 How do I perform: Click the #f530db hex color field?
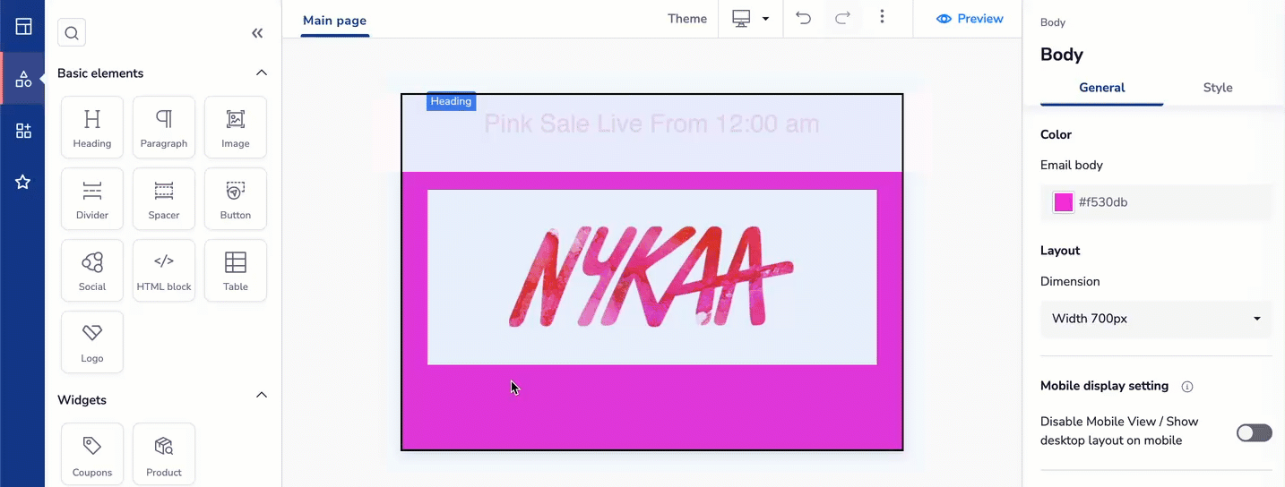click(x=1156, y=202)
